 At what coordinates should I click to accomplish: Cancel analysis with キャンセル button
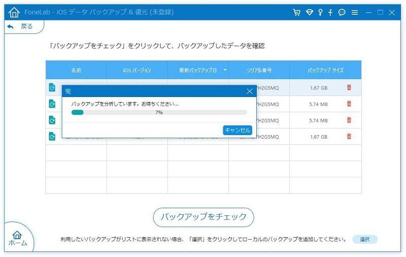[238, 130]
